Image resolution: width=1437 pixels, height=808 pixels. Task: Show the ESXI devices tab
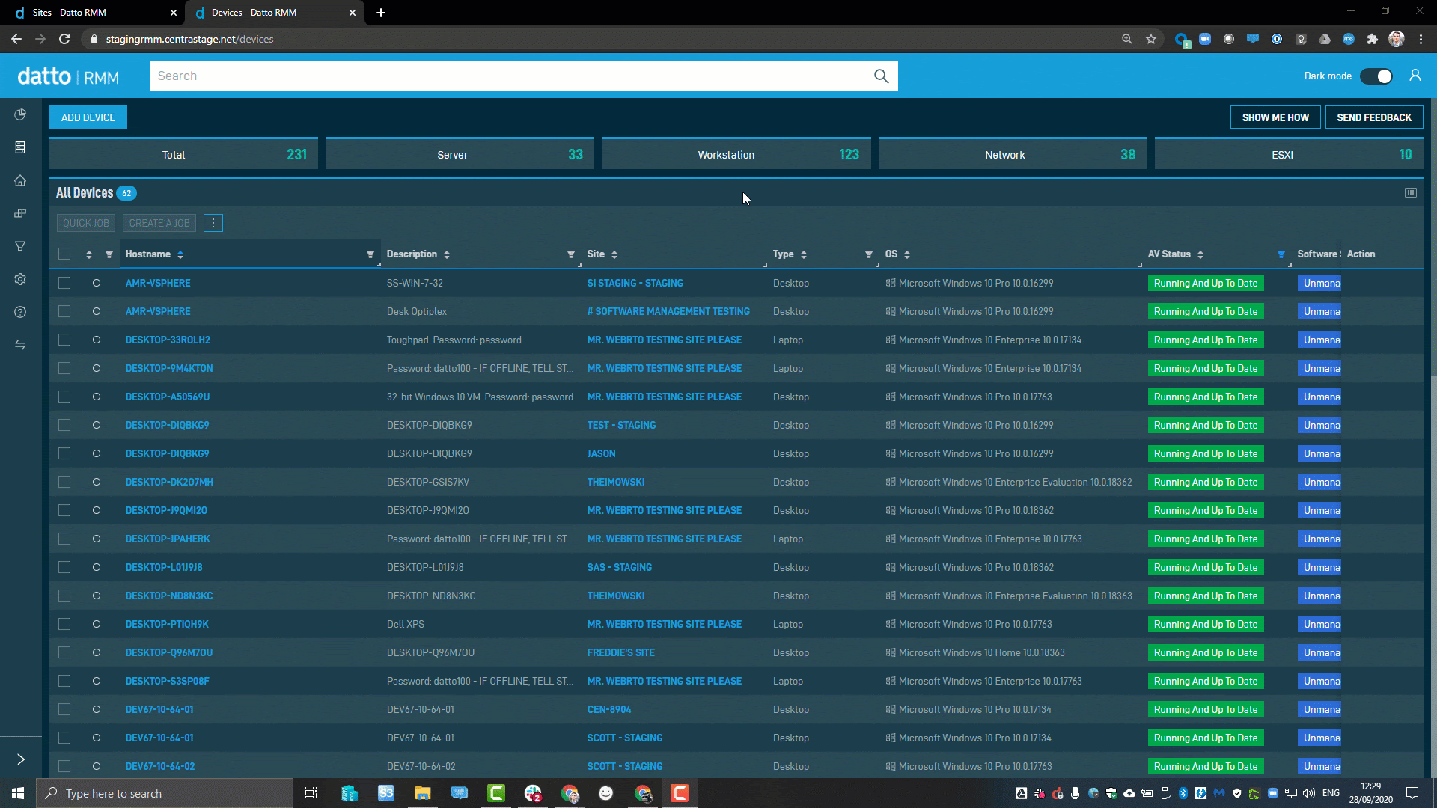tap(1289, 154)
